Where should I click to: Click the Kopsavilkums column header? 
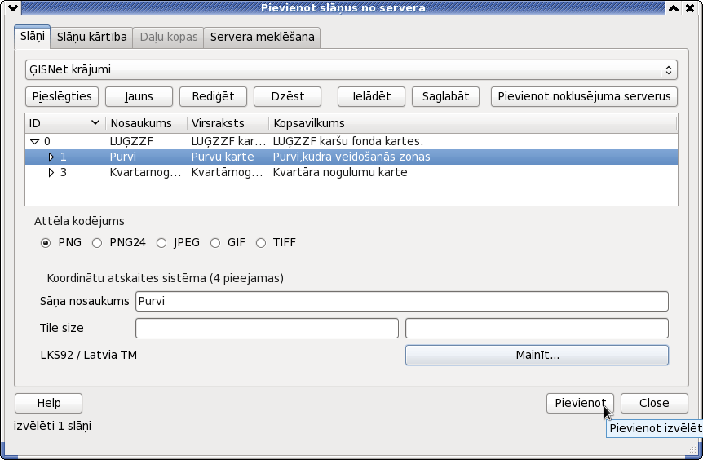(473, 123)
